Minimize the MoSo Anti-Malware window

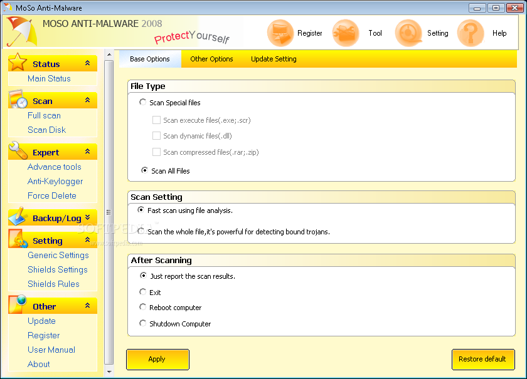(x=477, y=8)
